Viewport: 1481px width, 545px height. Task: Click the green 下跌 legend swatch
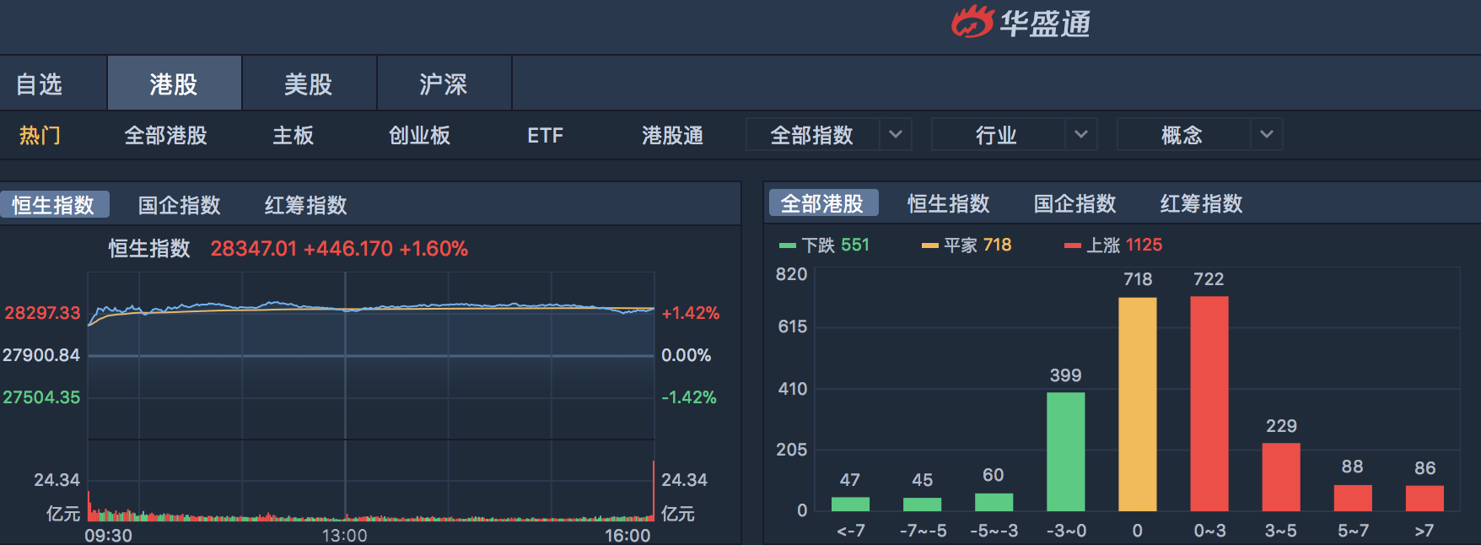click(x=788, y=246)
